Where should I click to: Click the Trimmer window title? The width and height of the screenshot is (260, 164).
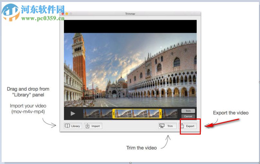pos(130,14)
